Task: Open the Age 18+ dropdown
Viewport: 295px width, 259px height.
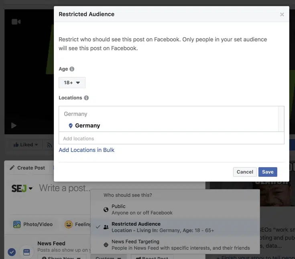Action: (72, 83)
